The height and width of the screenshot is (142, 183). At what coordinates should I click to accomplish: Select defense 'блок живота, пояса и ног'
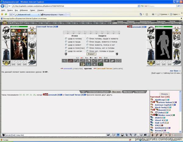click(x=88, y=45)
